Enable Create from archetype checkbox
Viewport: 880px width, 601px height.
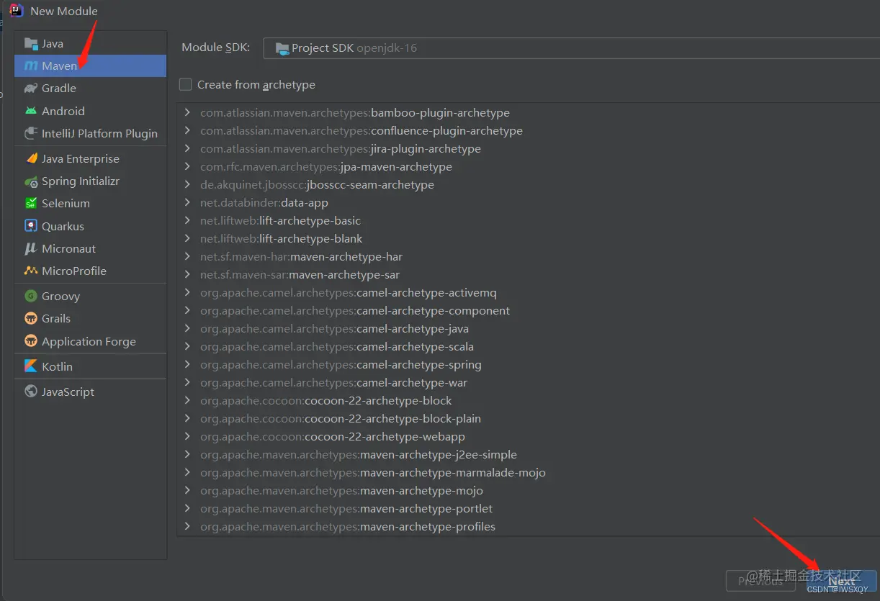tap(186, 84)
